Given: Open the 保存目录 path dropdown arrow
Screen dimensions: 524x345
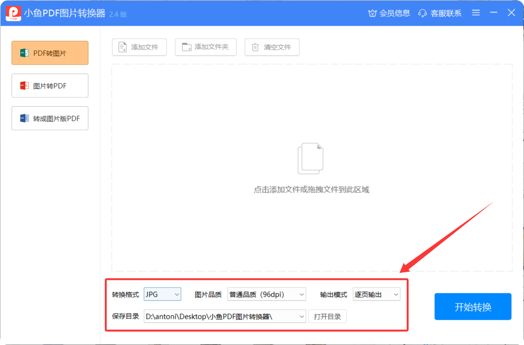Looking at the screenshot, I should pos(302,316).
